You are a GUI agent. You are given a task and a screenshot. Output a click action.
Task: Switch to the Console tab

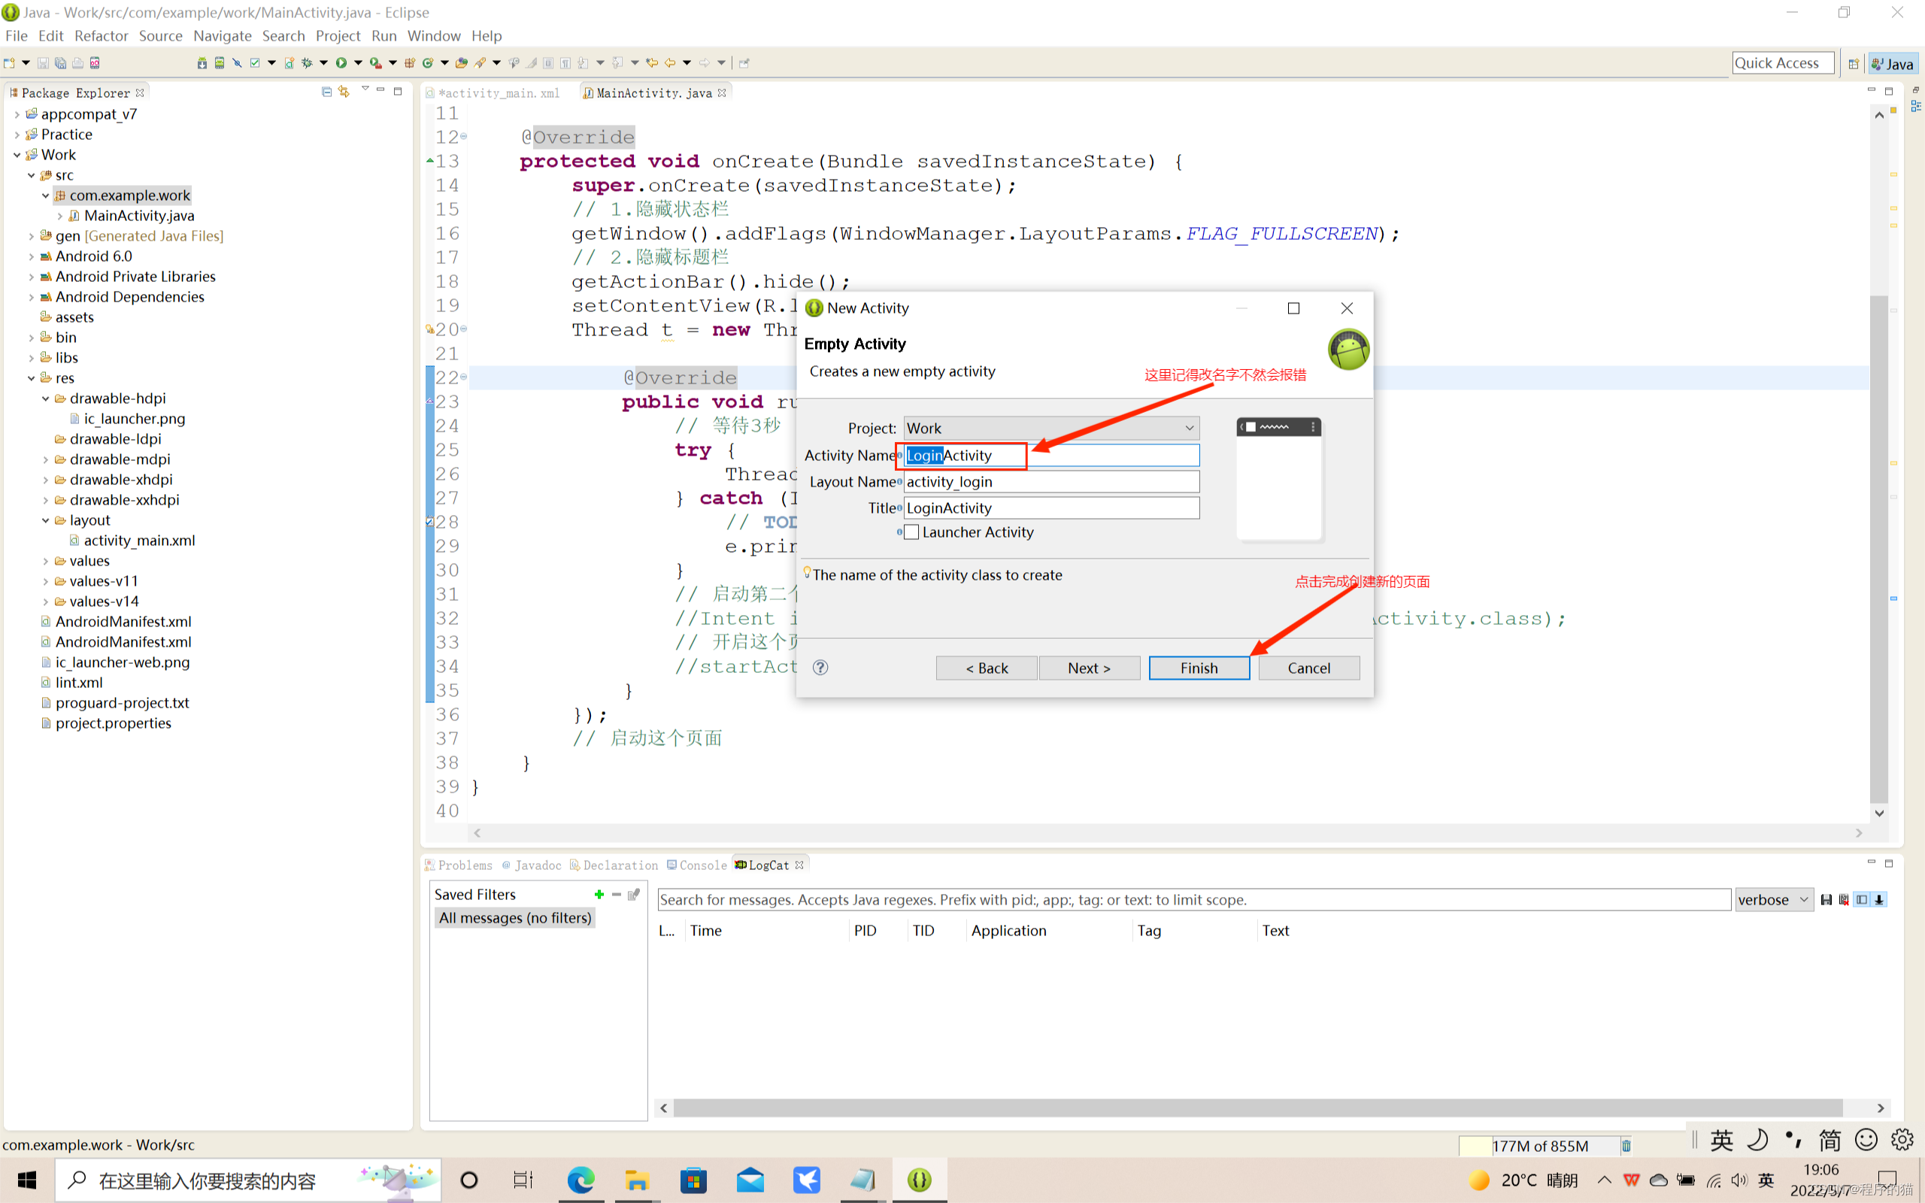[x=702, y=865]
